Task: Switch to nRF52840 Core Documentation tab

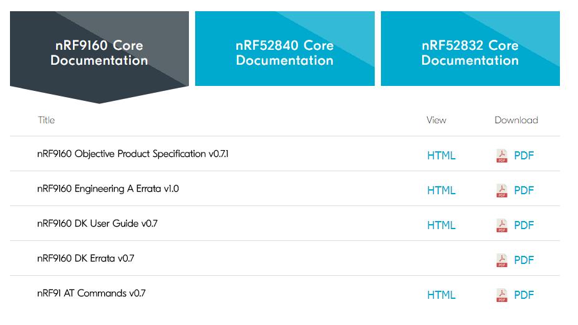Action: pyautogui.click(x=284, y=53)
